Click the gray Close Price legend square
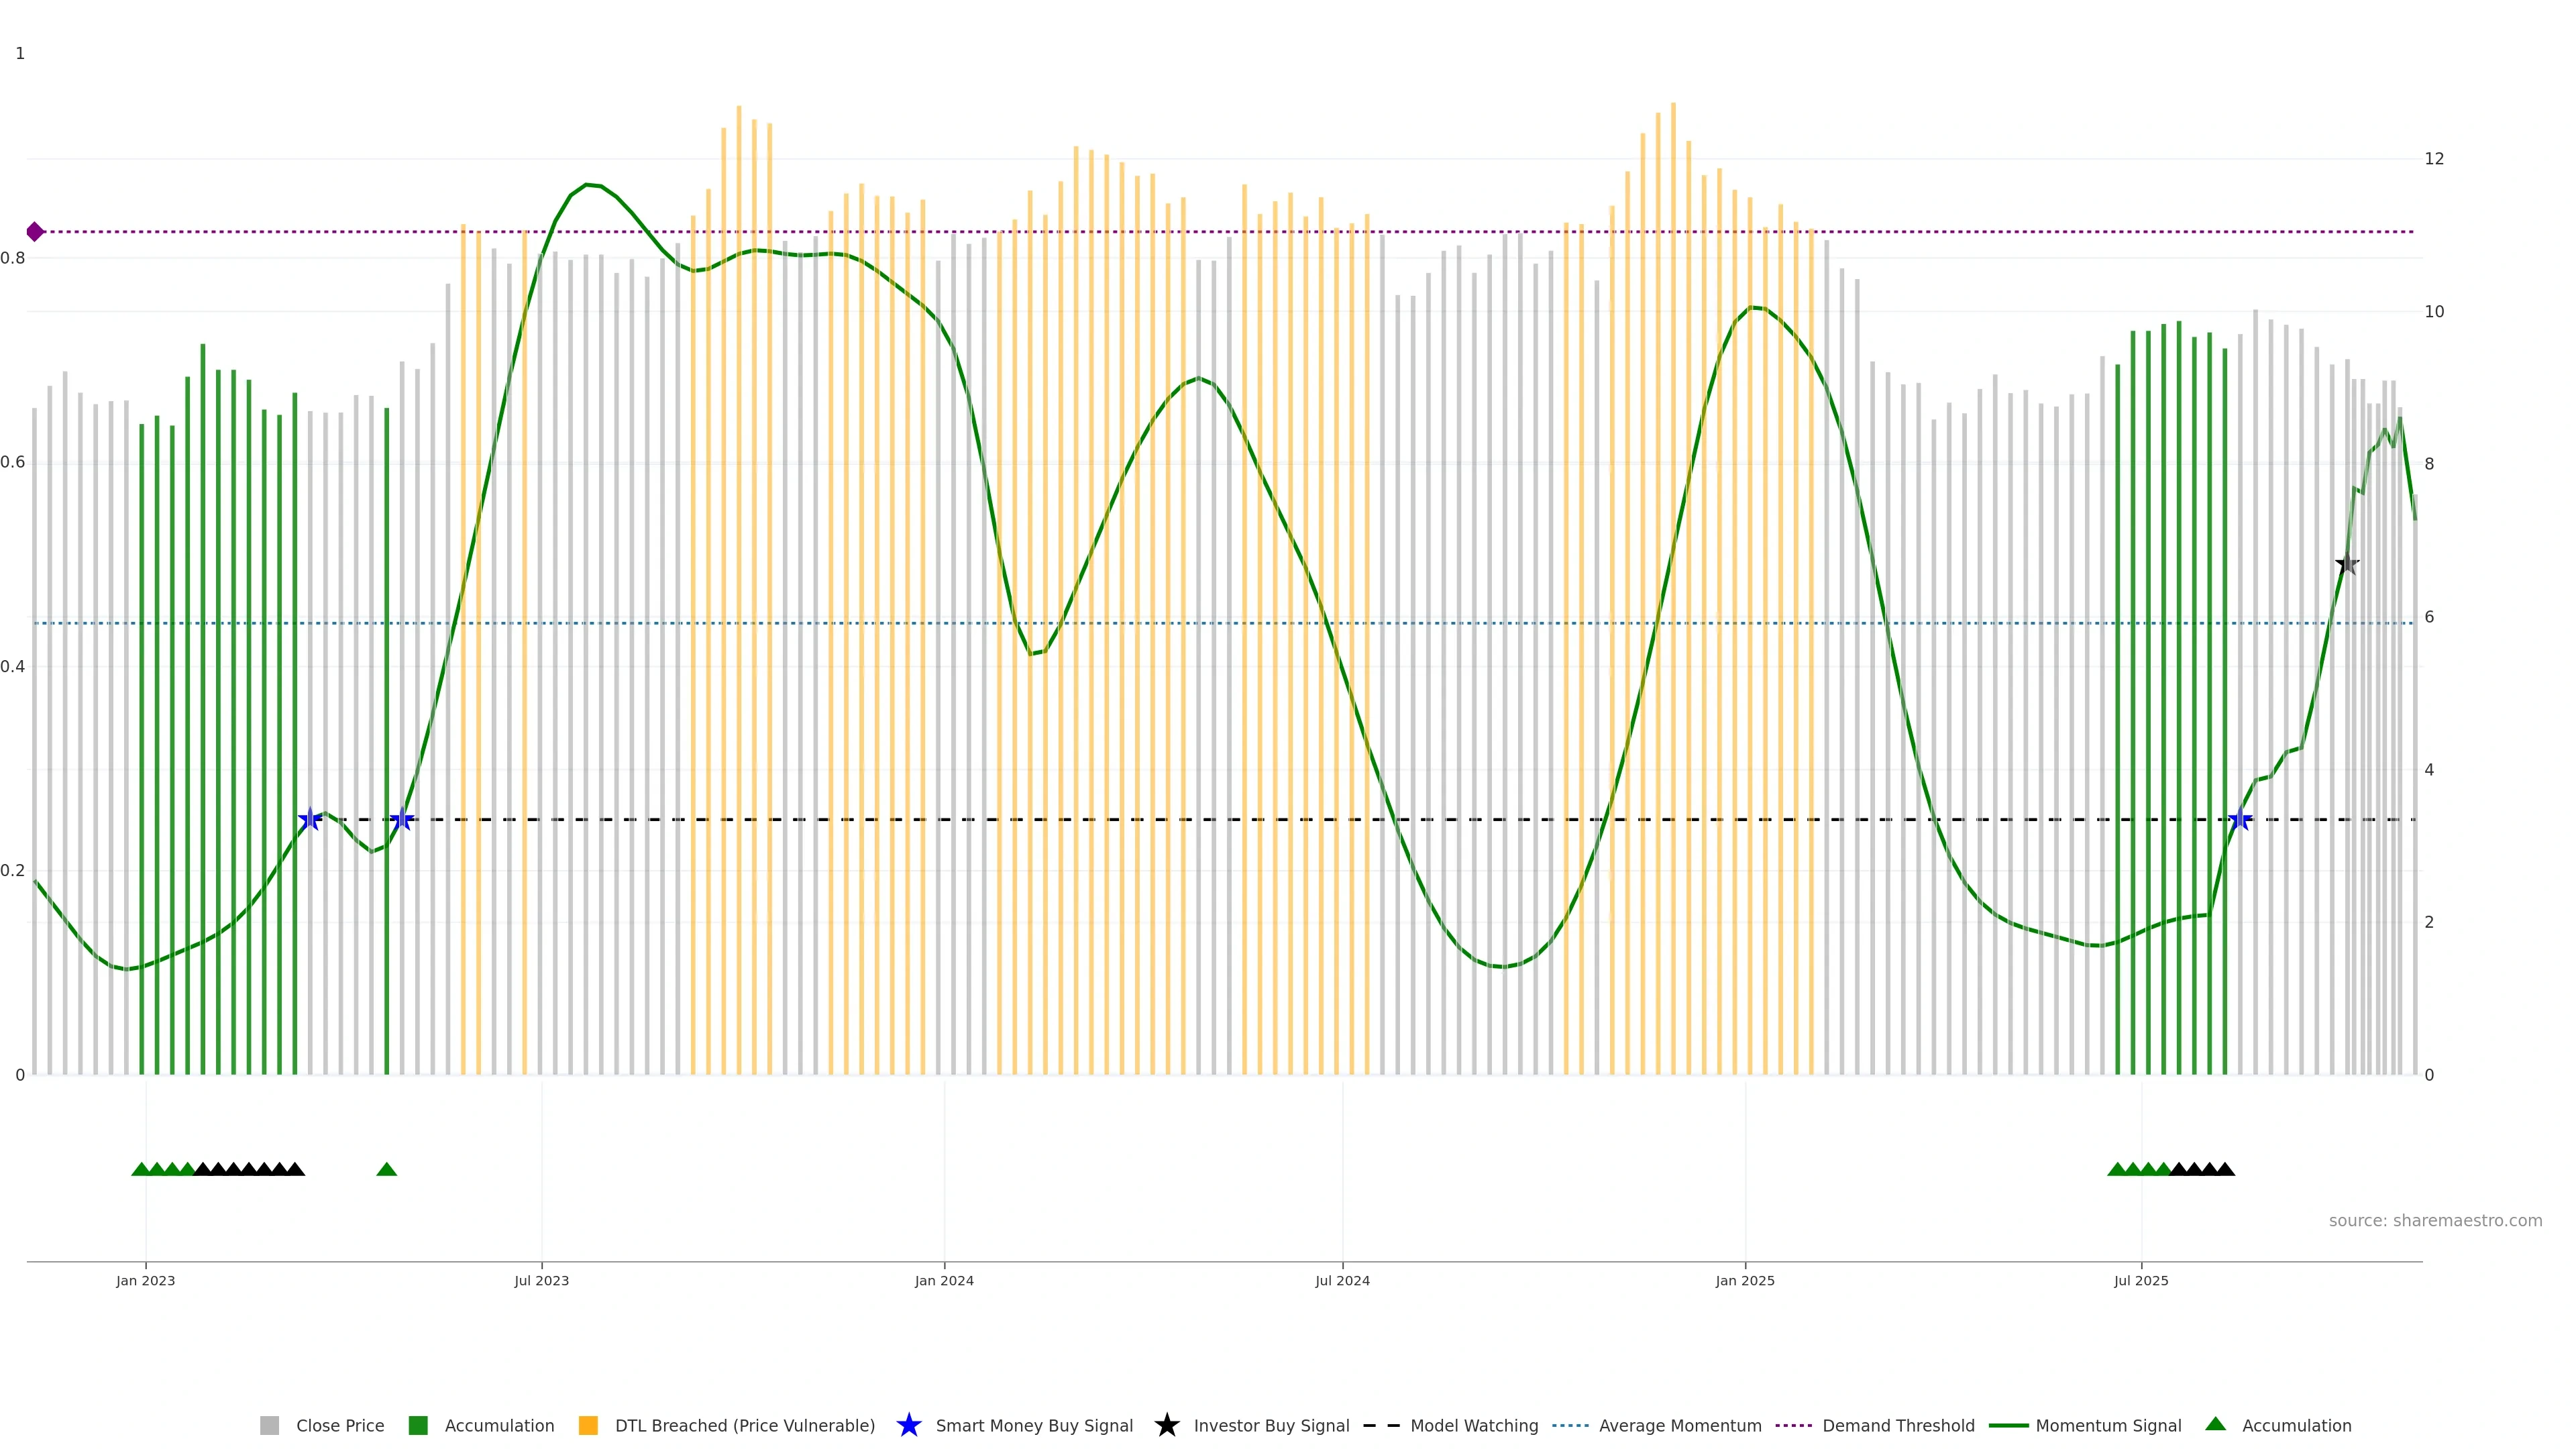2576x1449 pixels. (269, 1425)
